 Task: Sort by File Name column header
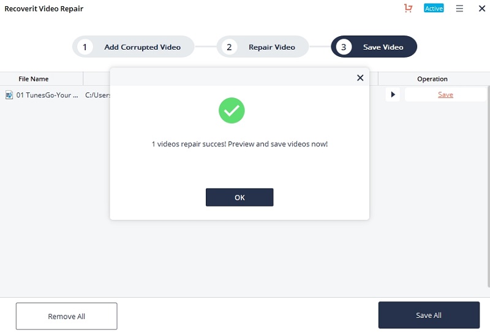point(34,79)
